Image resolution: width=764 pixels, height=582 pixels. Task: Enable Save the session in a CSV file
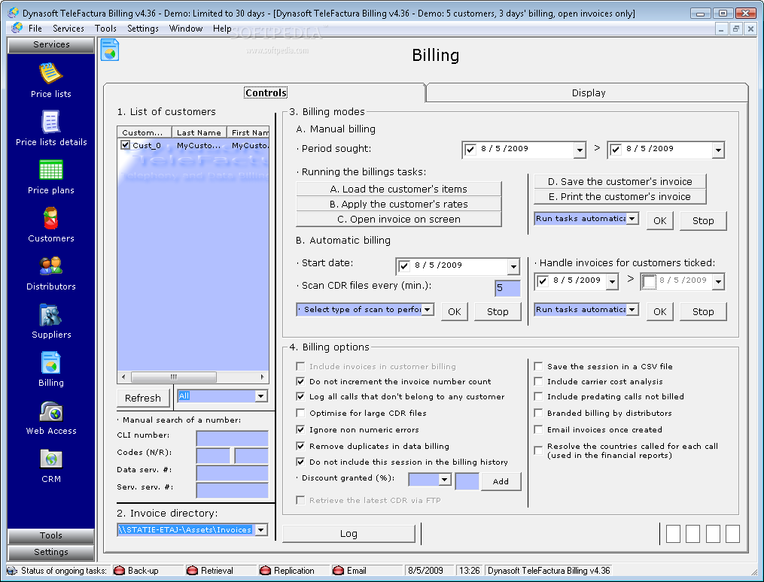coord(538,366)
